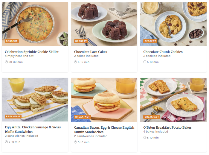The width and height of the screenshot is (209, 155).
Task: Select the Chocolate Chunk Cookies title
Action: pyautogui.click(x=163, y=52)
